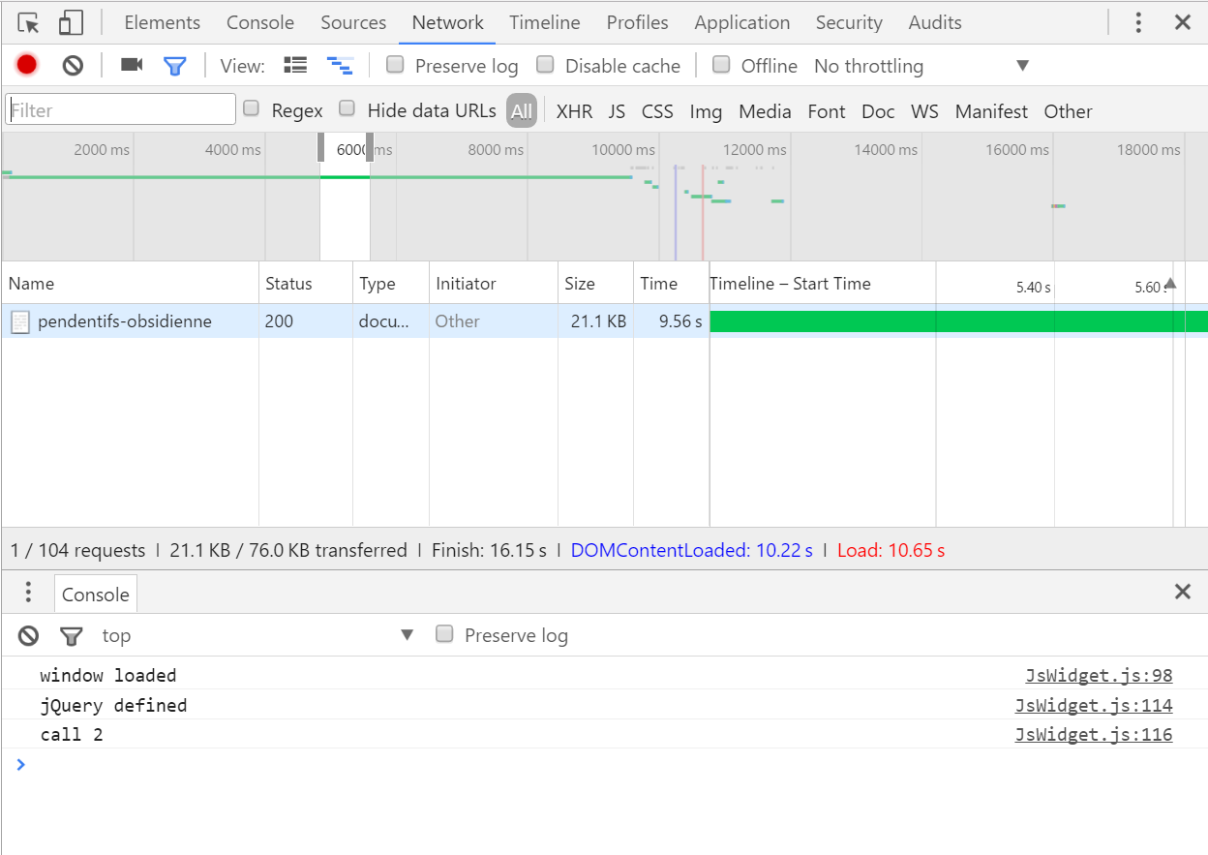Image resolution: width=1208 pixels, height=855 pixels.
Task: Click the right handle of overview selection window
Action: (369, 147)
